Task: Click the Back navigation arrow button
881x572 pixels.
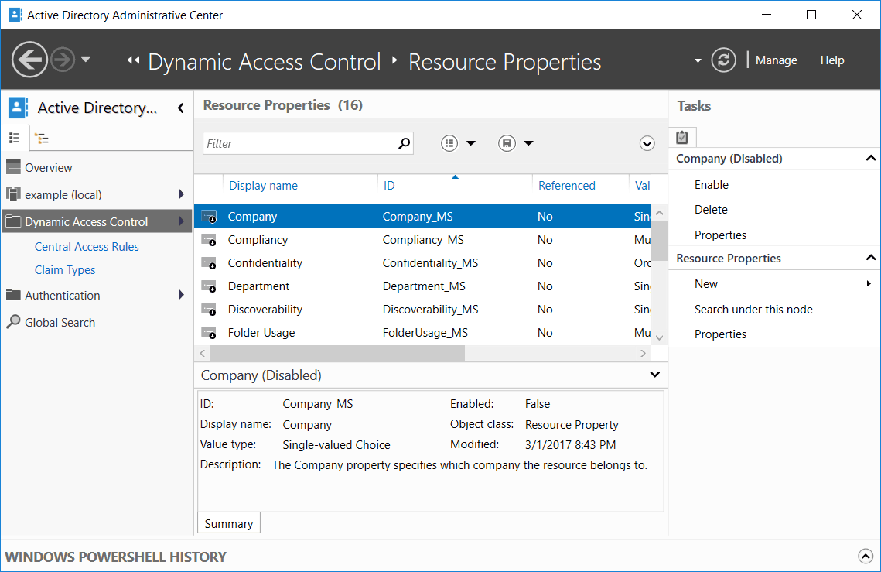Action: tap(29, 59)
